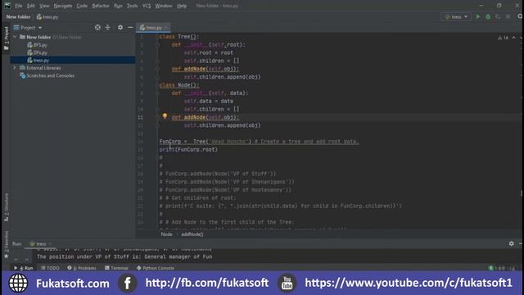Select Scratches and Consoles item
Screen dimensions: 524x295
click(47, 75)
